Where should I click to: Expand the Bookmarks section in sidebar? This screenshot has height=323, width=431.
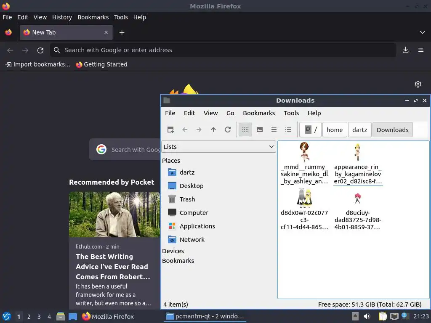pos(178,261)
